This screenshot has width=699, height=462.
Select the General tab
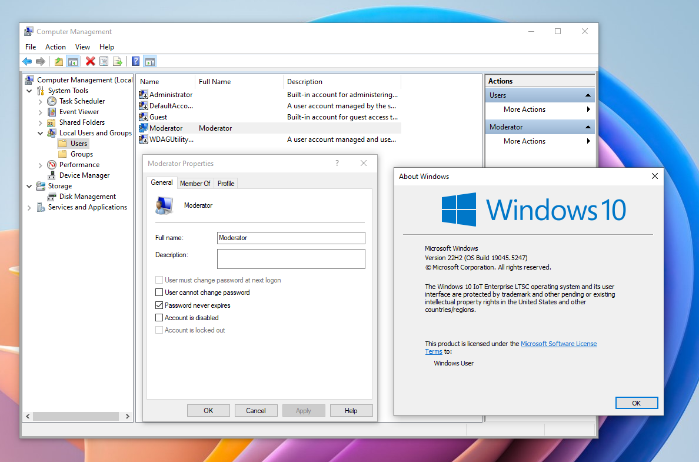tap(161, 182)
